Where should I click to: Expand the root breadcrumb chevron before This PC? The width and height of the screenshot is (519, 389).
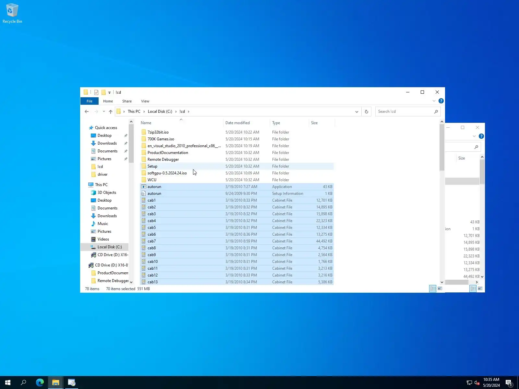point(124,112)
